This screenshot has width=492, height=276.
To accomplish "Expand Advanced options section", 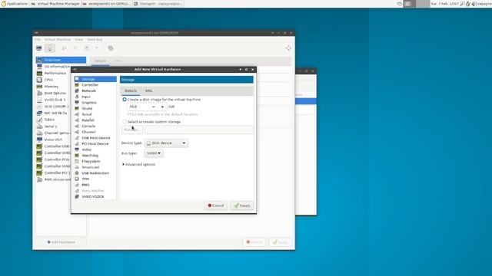I will tap(138, 164).
